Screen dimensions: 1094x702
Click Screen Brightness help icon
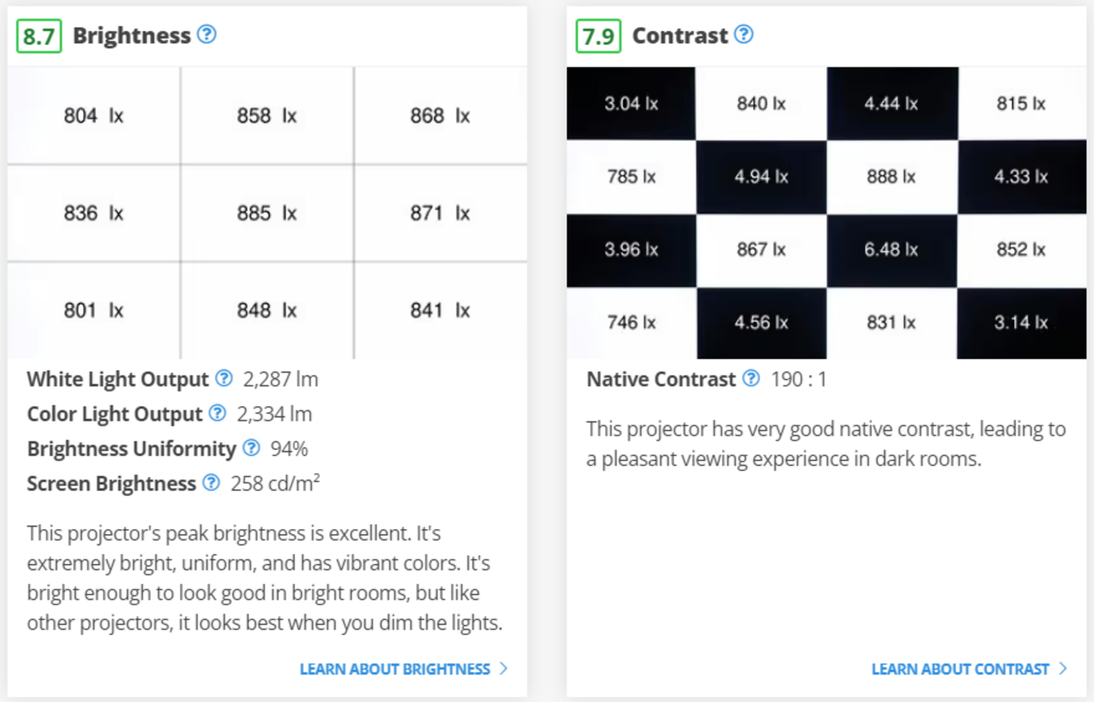(x=211, y=483)
